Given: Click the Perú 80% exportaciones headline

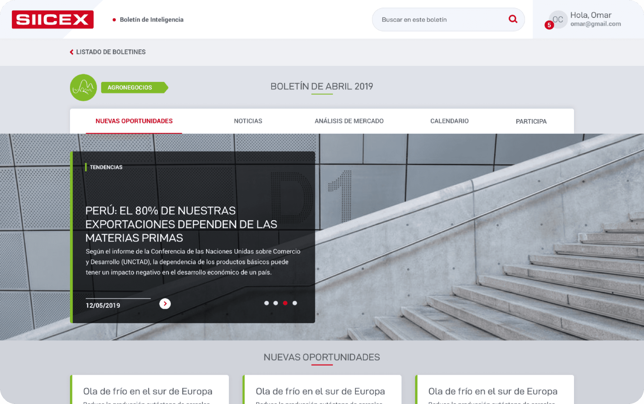Looking at the screenshot, I should [x=181, y=224].
